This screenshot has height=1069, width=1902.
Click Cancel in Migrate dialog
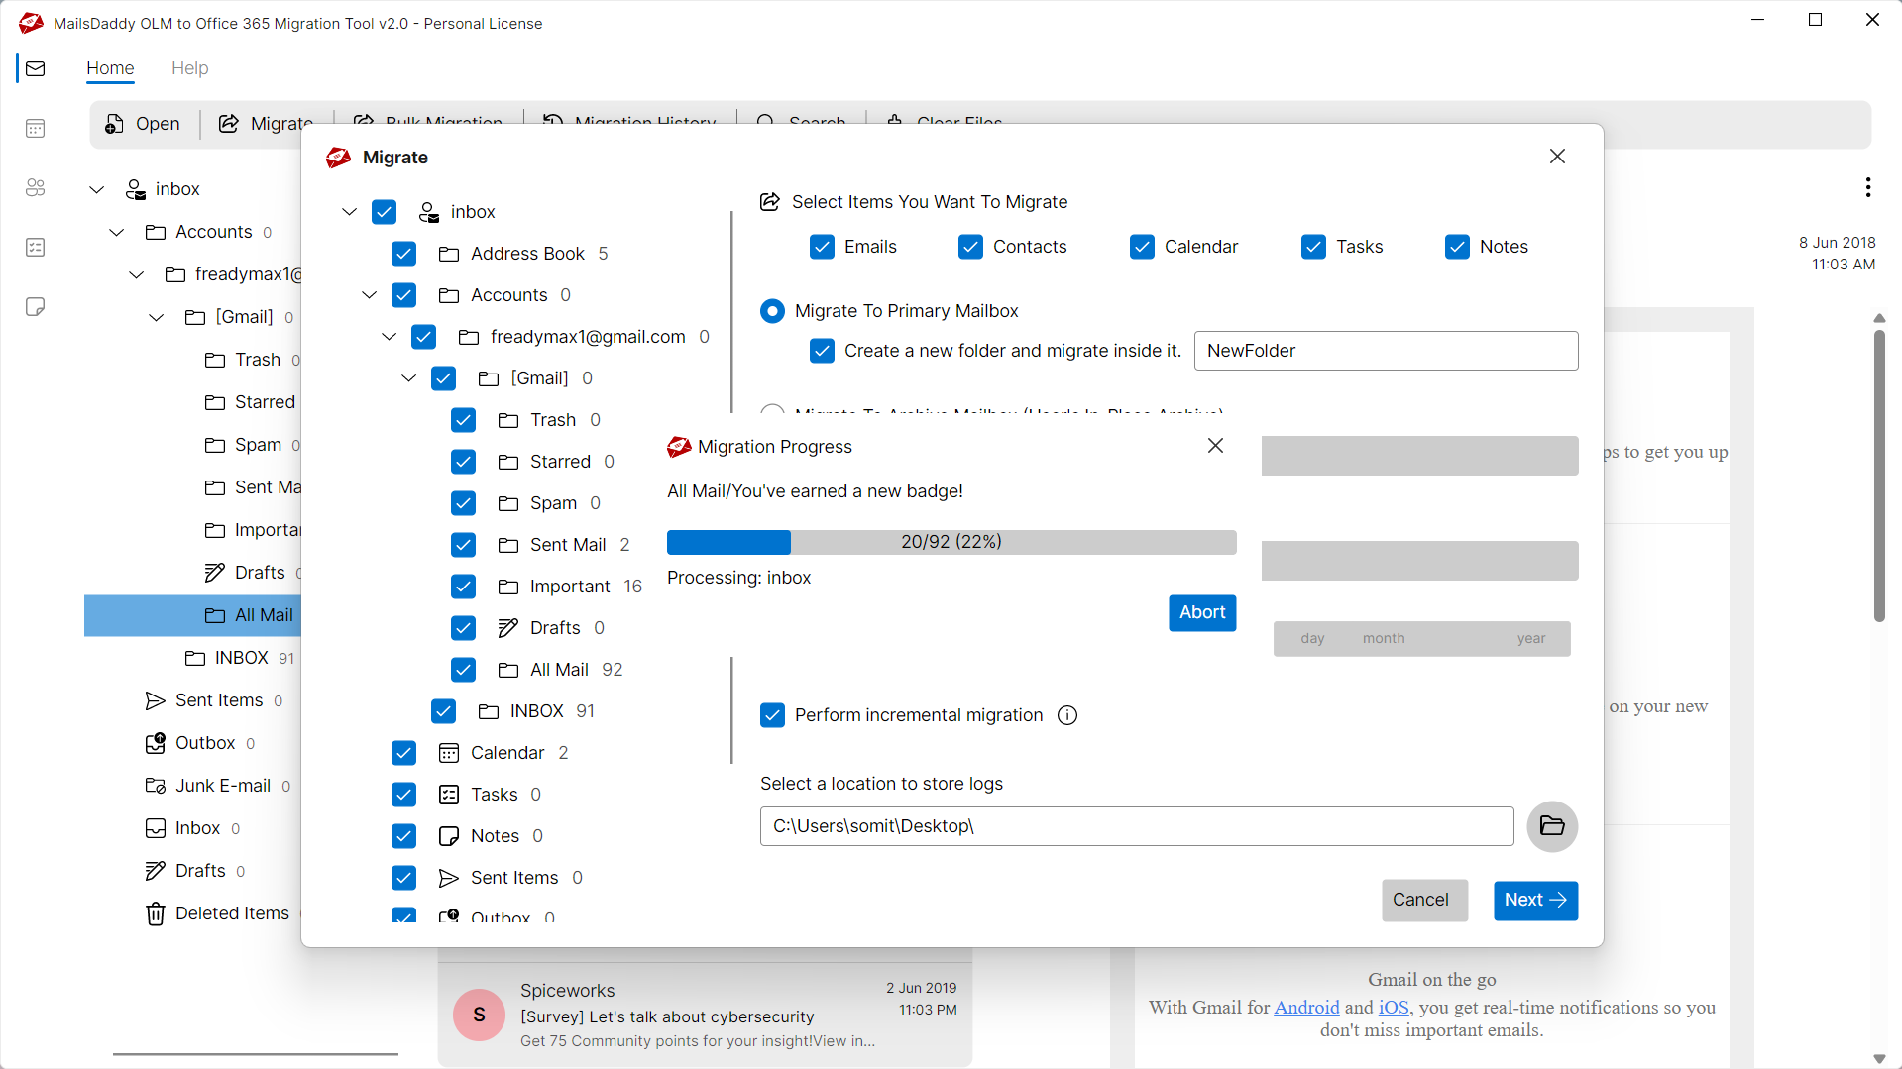(x=1424, y=900)
